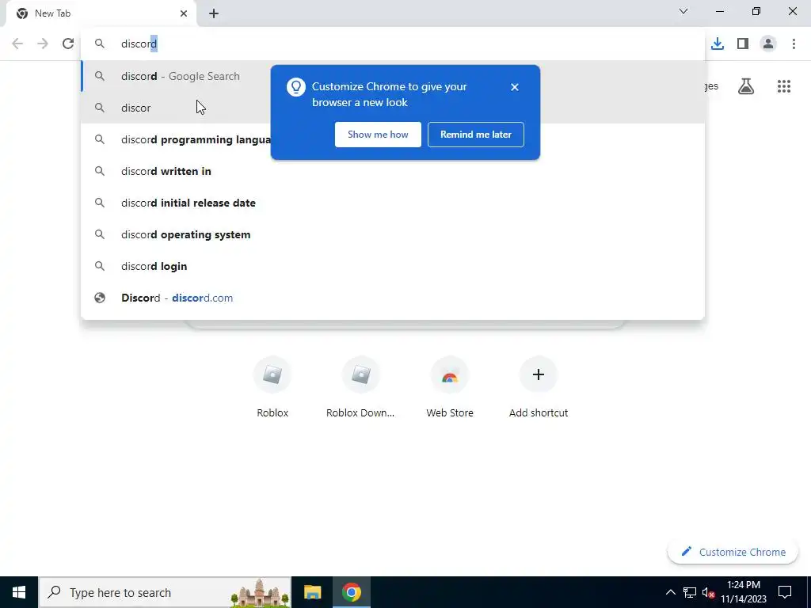Open the Roblox shortcut tile
Screen dimensions: 811x608
(272, 388)
